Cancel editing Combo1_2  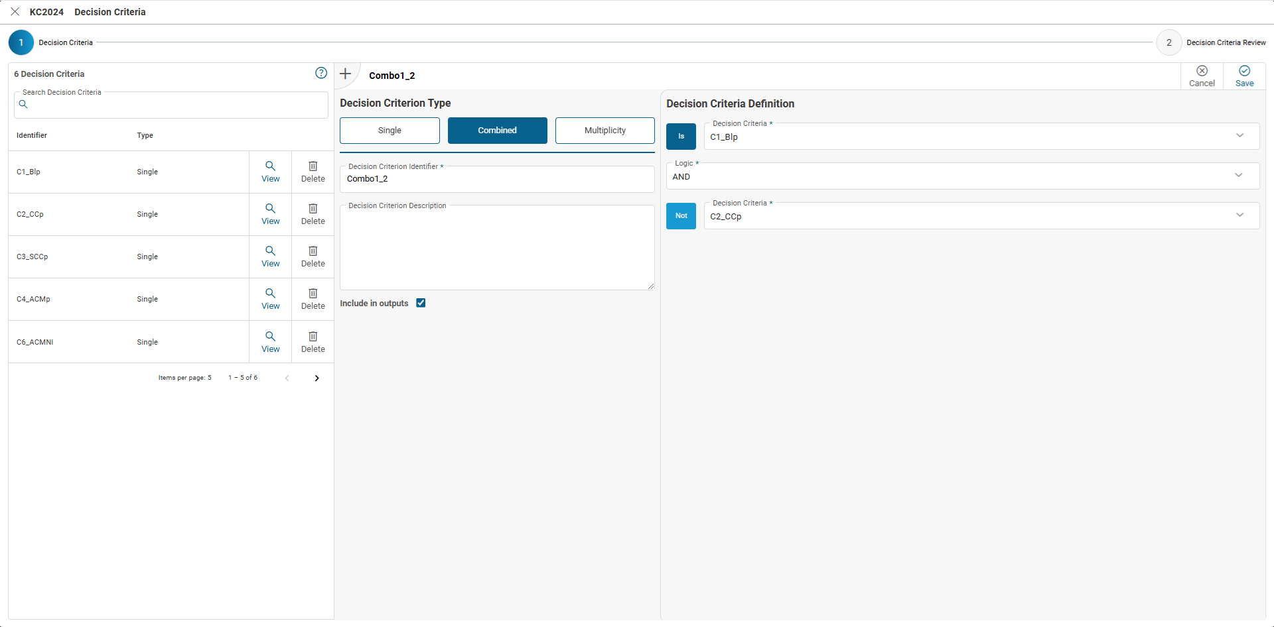click(1202, 76)
